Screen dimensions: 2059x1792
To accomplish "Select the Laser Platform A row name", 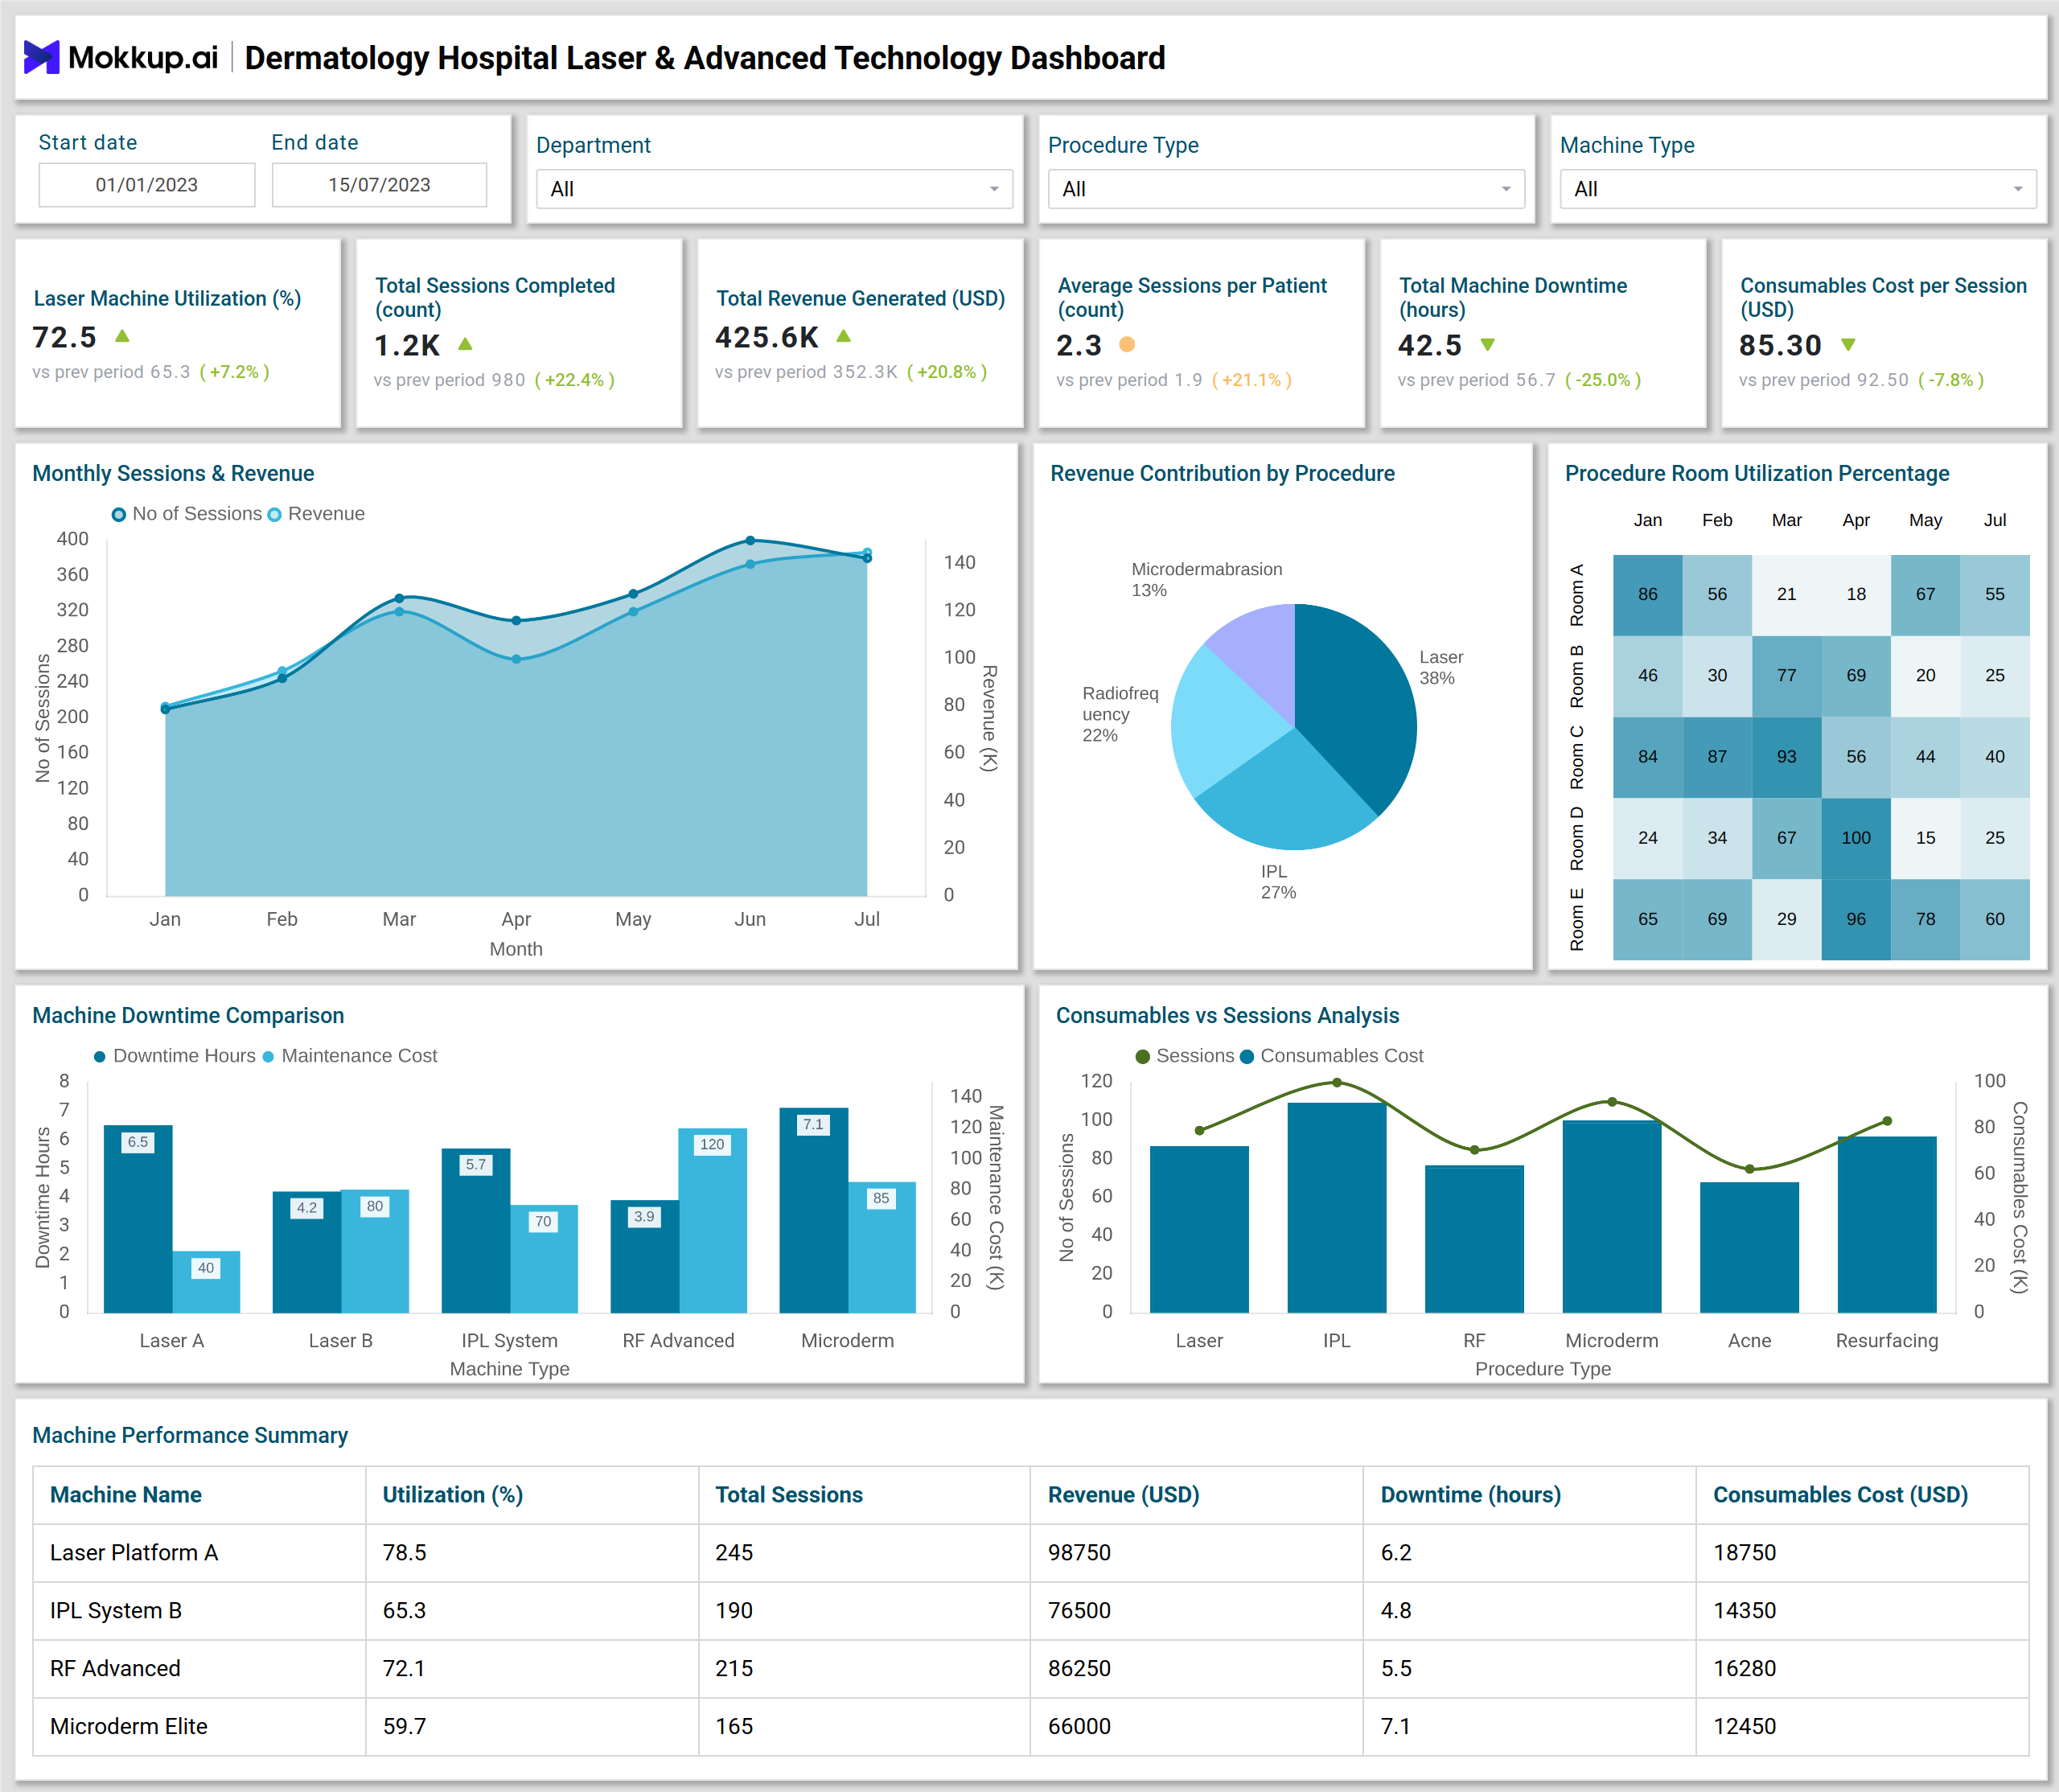I will pos(134,1553).
